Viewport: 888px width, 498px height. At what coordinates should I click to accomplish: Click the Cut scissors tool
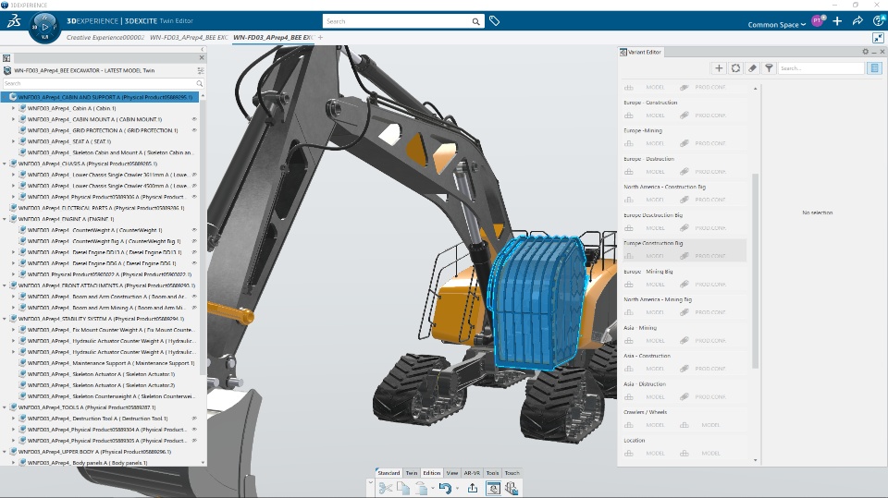[x=385, y=488]
